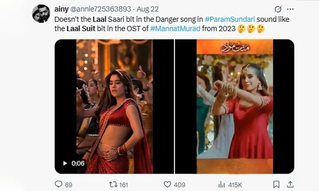Viewport: 319px width, 191px height.
Task: Click the Grok circle-slash icon
Action: click(278, 9)
